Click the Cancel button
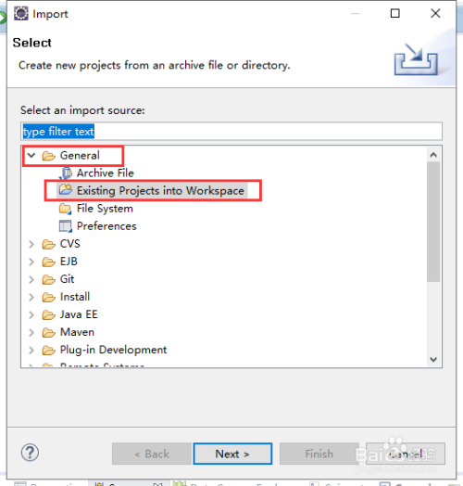The width and height of the screenshot is (463, 486). (x=406, y=454)
